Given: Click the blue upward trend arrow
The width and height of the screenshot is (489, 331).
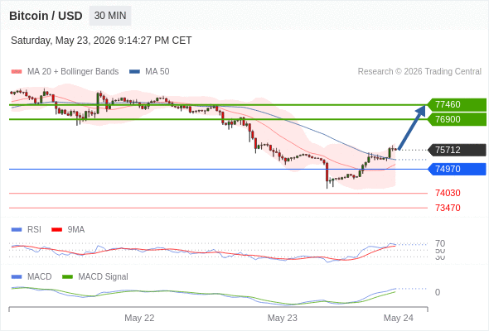Looking at the screenshot, I should tap(412, 127).
